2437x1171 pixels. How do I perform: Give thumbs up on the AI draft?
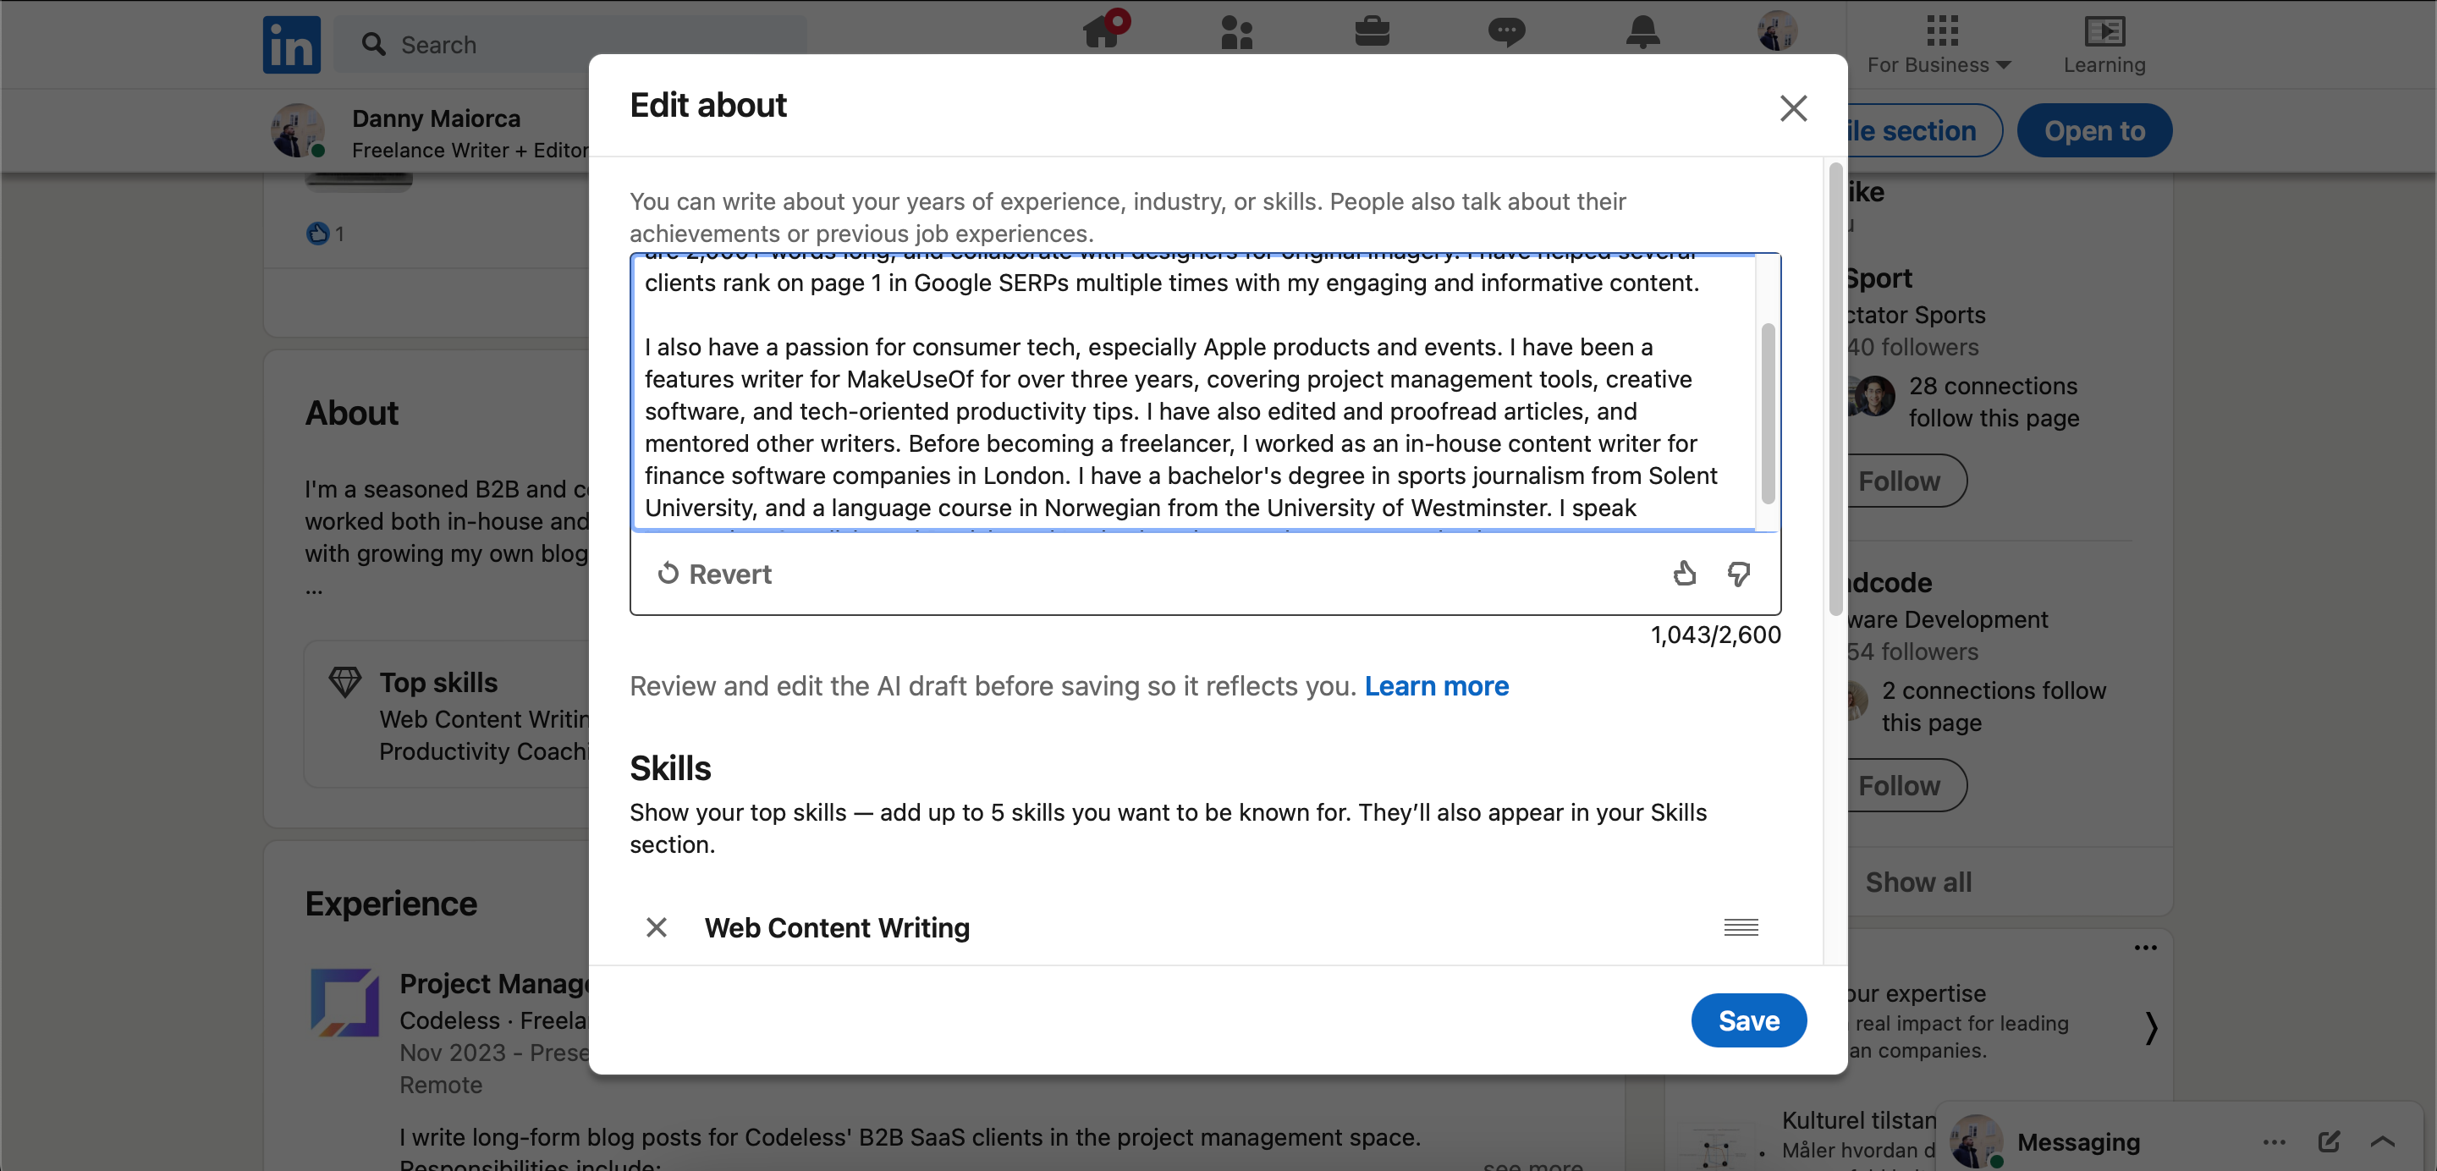click(x=1685, y=573)
